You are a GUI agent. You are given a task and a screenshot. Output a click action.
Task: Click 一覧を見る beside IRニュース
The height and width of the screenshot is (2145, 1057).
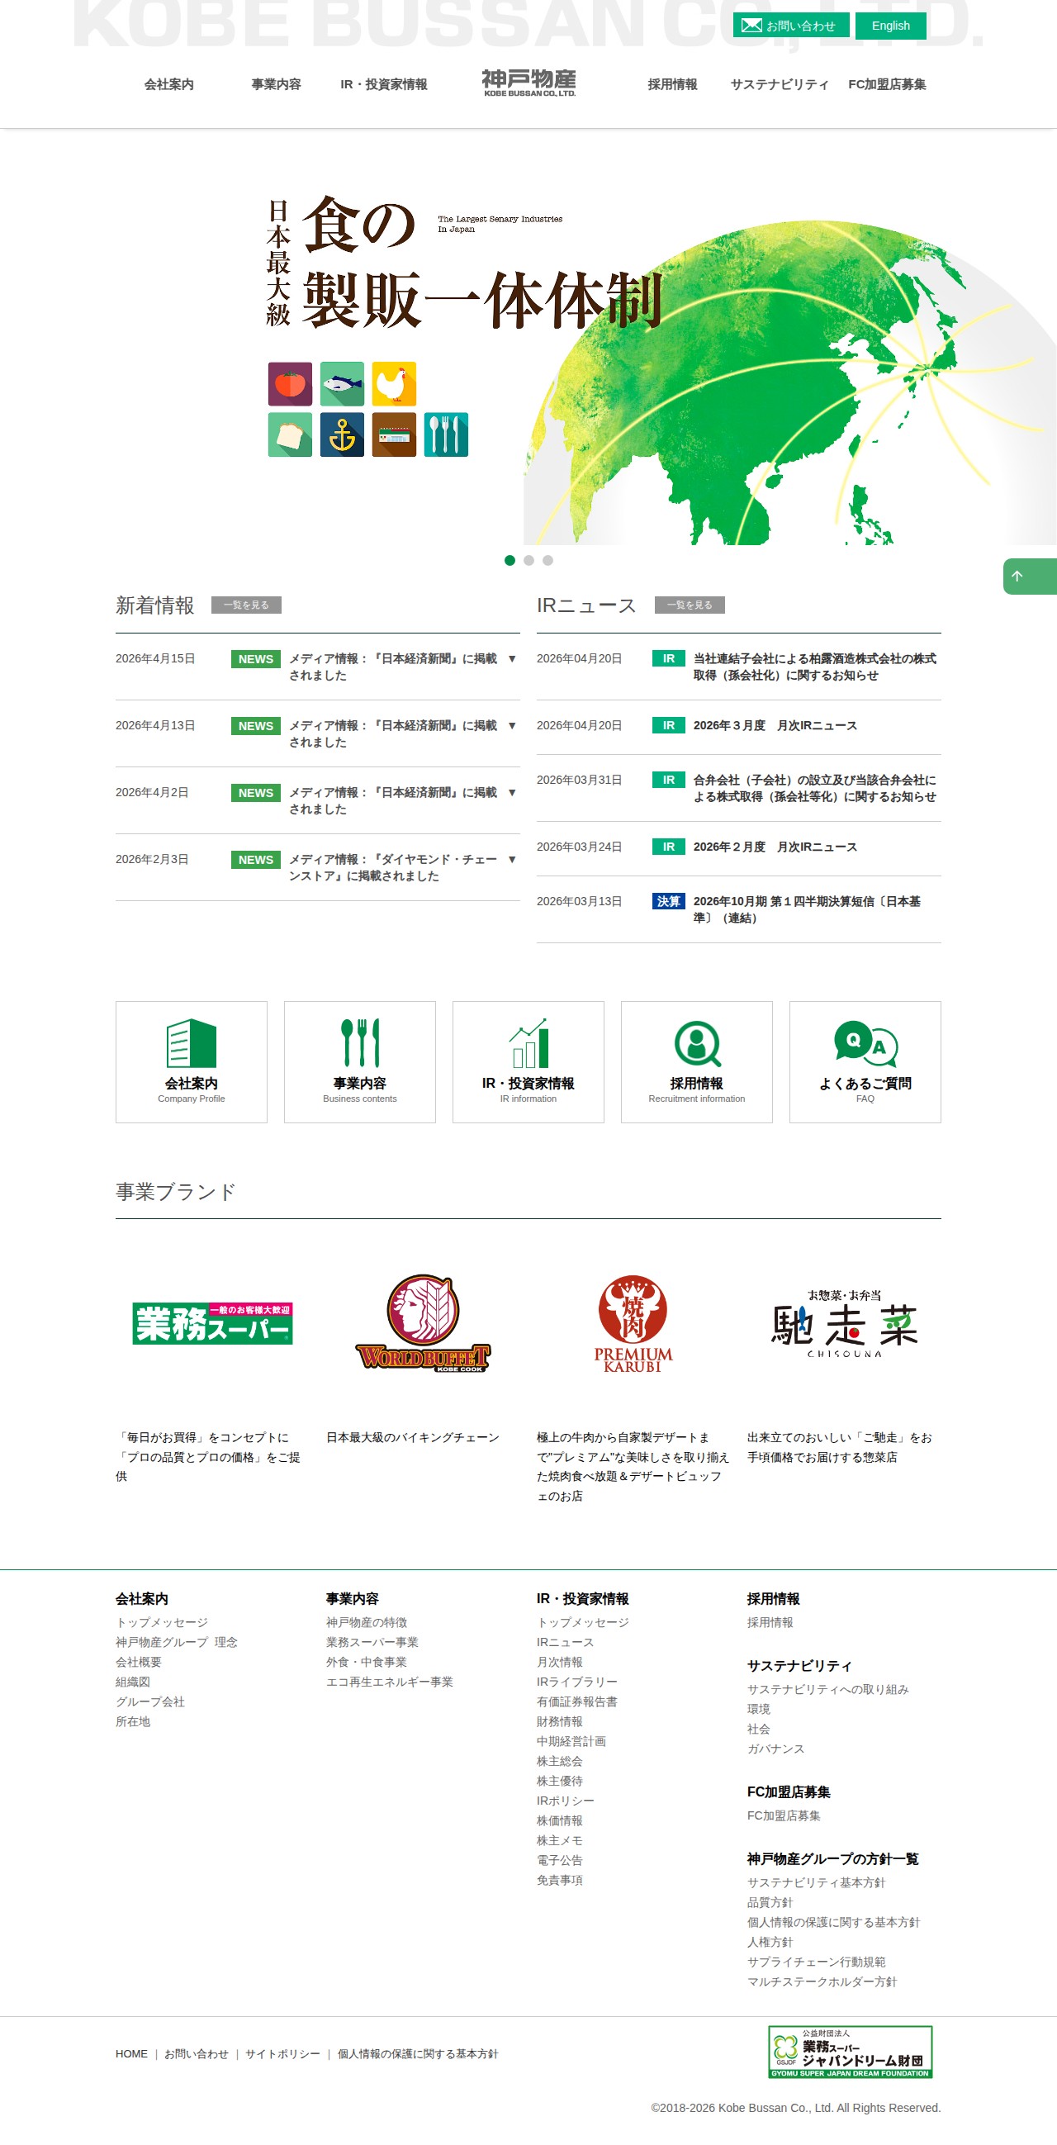690,605
